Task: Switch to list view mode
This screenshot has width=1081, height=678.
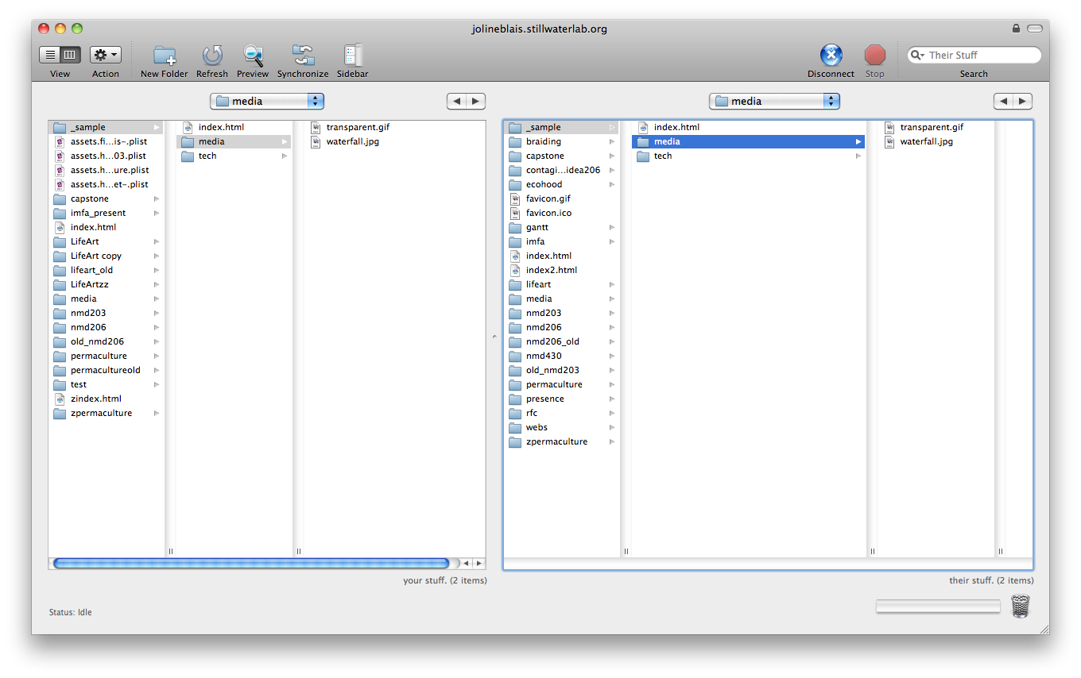Action: tap(50, 55)
